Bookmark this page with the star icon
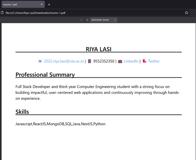The image size is (196, 160). click(x=187, y=13)
